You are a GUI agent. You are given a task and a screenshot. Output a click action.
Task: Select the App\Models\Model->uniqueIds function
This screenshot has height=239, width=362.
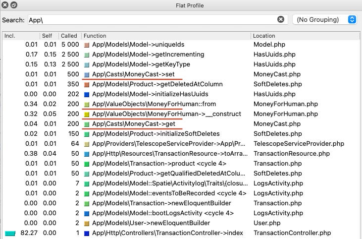[x=138, y=45]
